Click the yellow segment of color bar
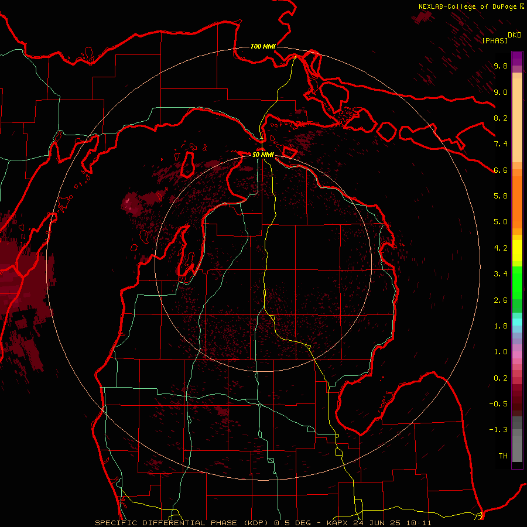 (517, 251)
